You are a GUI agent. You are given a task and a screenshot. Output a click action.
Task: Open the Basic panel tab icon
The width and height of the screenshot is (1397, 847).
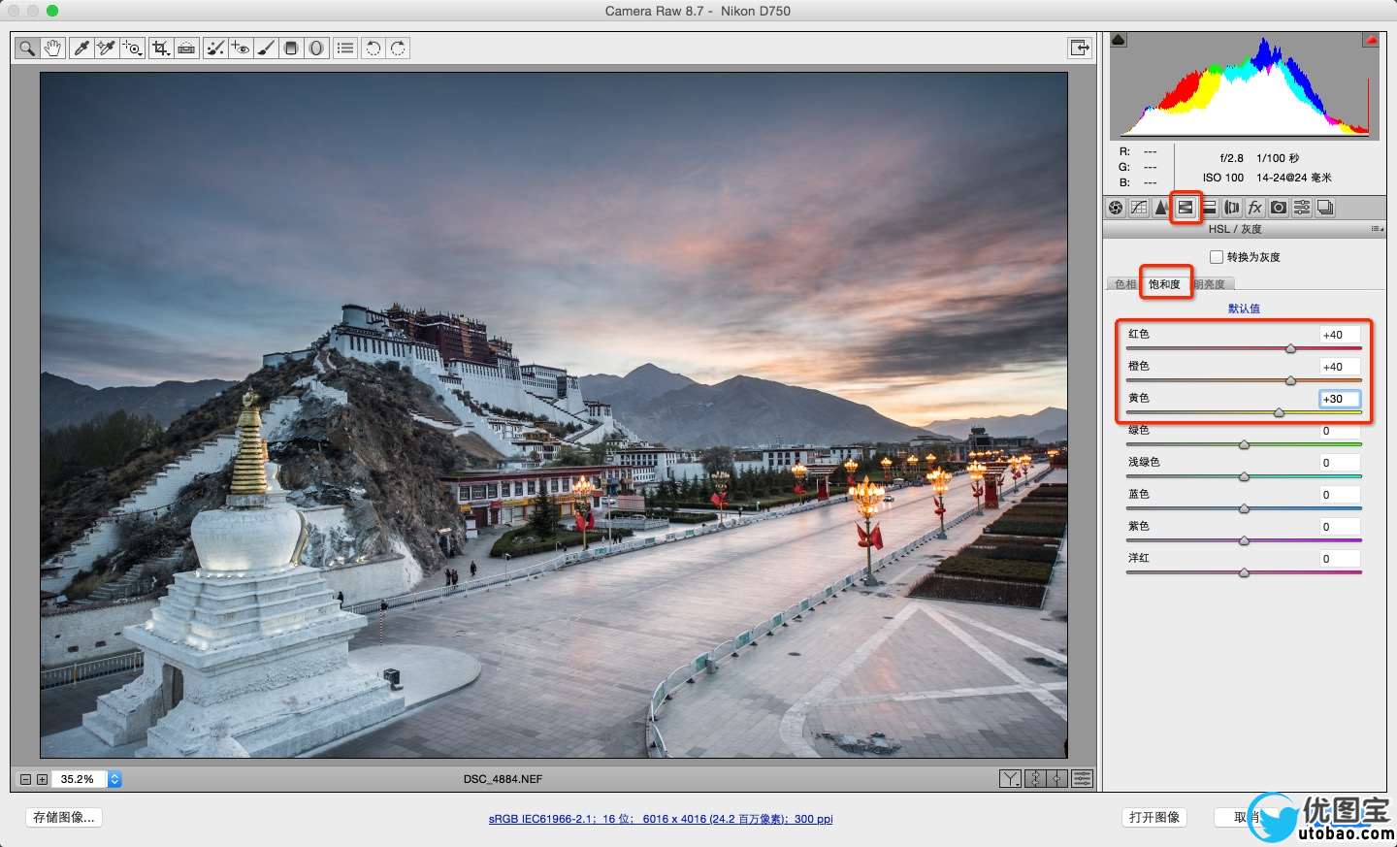pyautogui.click(x=1116, y=208)
